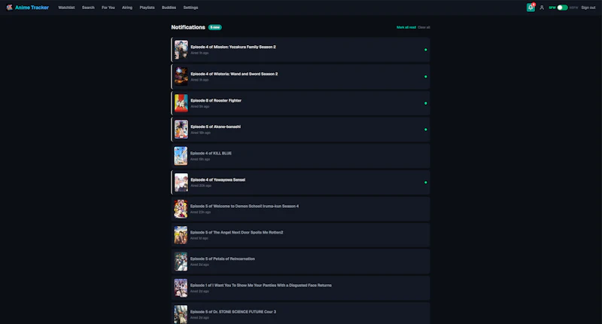Open the notifications bell icon
The image size is (602, 324).
(x=531, y=8)
